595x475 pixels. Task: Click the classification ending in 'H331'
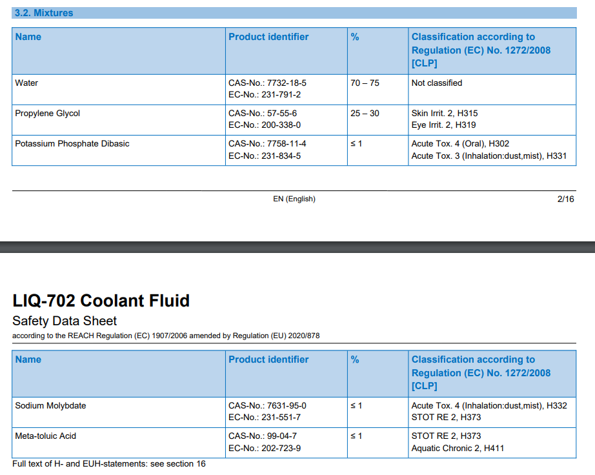489,156
